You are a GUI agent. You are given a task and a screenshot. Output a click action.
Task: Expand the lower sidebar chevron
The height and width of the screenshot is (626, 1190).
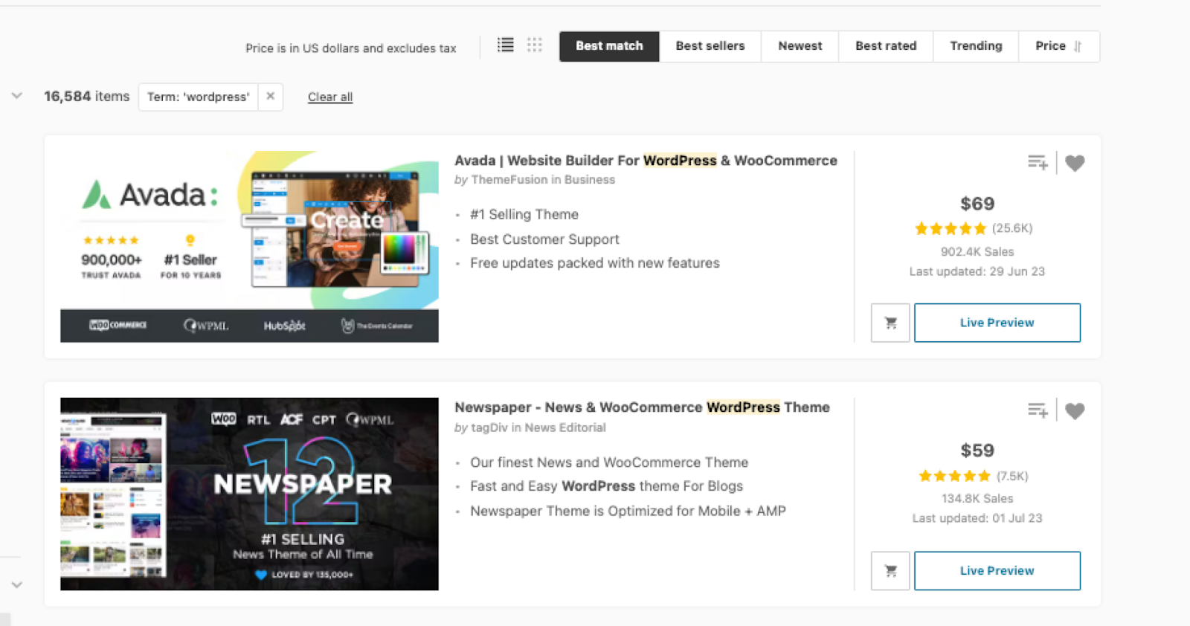16,585
